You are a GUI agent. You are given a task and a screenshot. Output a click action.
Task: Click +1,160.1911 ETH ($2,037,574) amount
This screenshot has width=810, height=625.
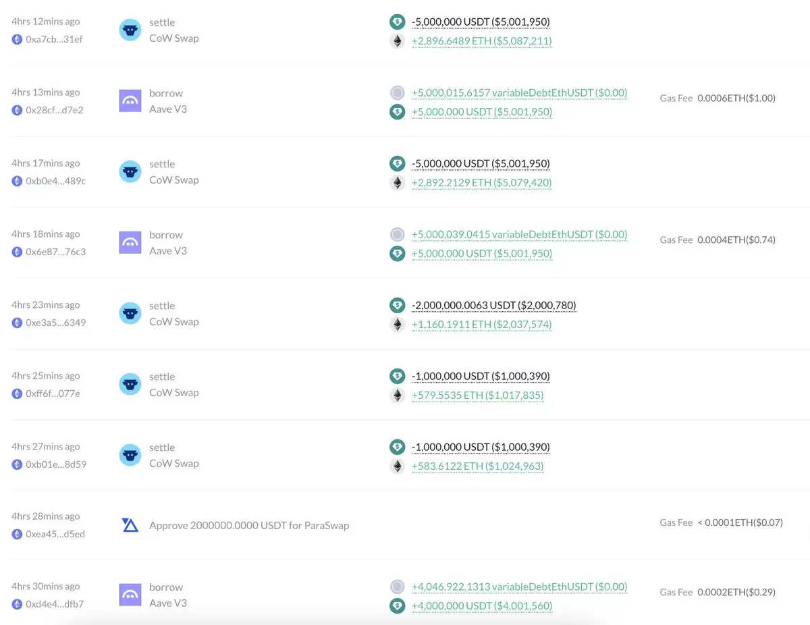pos(481,325)
